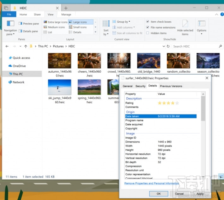
Task: Choose Large icons layout
Action: (81, 22)
